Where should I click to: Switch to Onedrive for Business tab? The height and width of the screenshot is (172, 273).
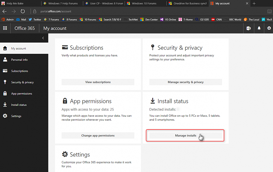[x=188, y=3]
